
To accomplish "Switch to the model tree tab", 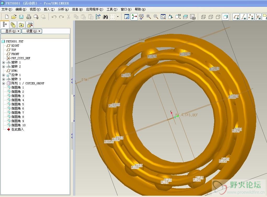I will tap(5, 25).
